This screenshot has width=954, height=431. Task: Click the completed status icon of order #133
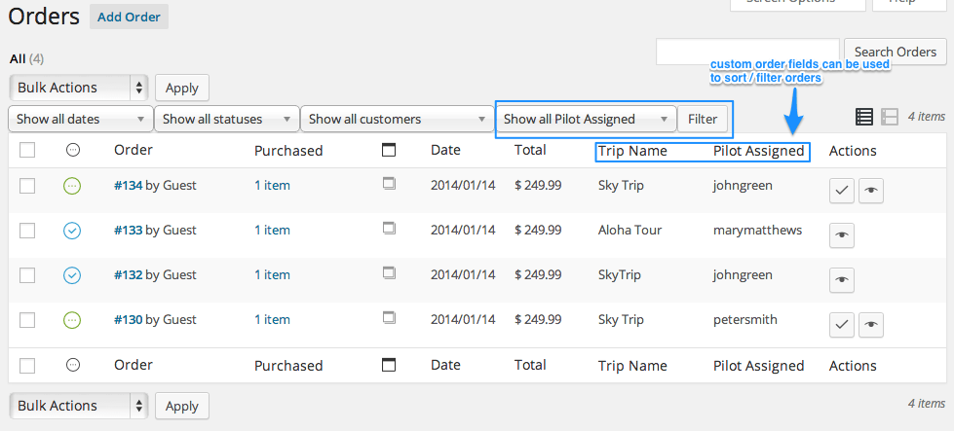[x=72, y=231]
